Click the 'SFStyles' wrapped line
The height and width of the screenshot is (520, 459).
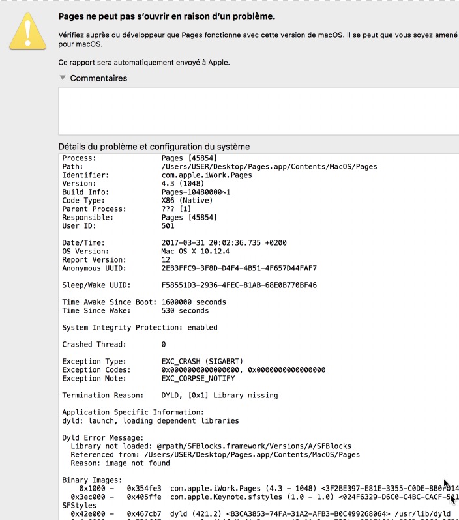tap(80, 506)
